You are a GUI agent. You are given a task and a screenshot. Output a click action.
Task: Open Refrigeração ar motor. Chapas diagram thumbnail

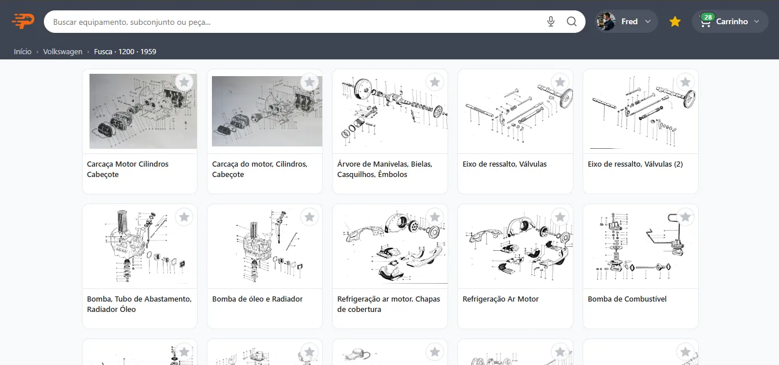390,246
